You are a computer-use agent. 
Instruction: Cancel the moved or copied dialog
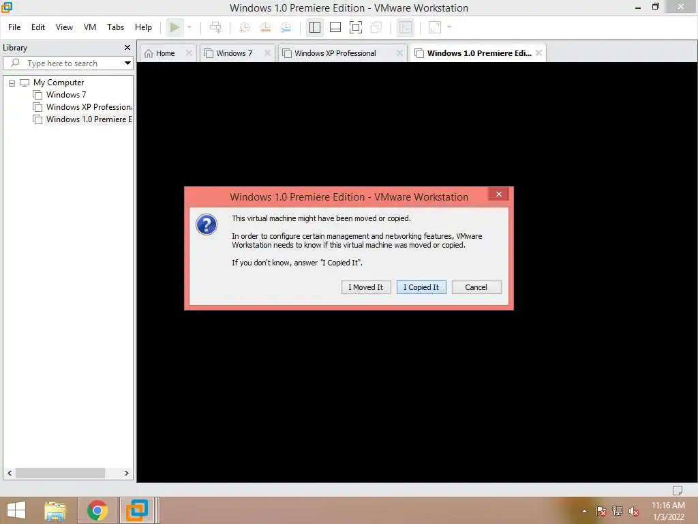[476, 287]
